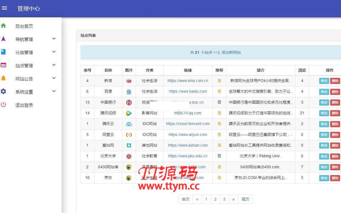This screenshot has width=341, height=213.
Task: Click blue edit button in 北京大学 row
Action: pyautogui.click(x=324, y=156)
